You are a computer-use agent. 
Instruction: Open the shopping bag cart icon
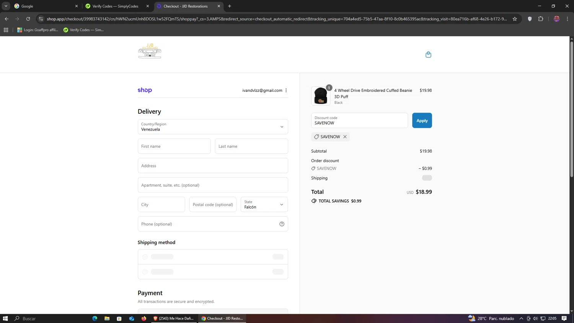pyautogui.click(x=428, y=54)
